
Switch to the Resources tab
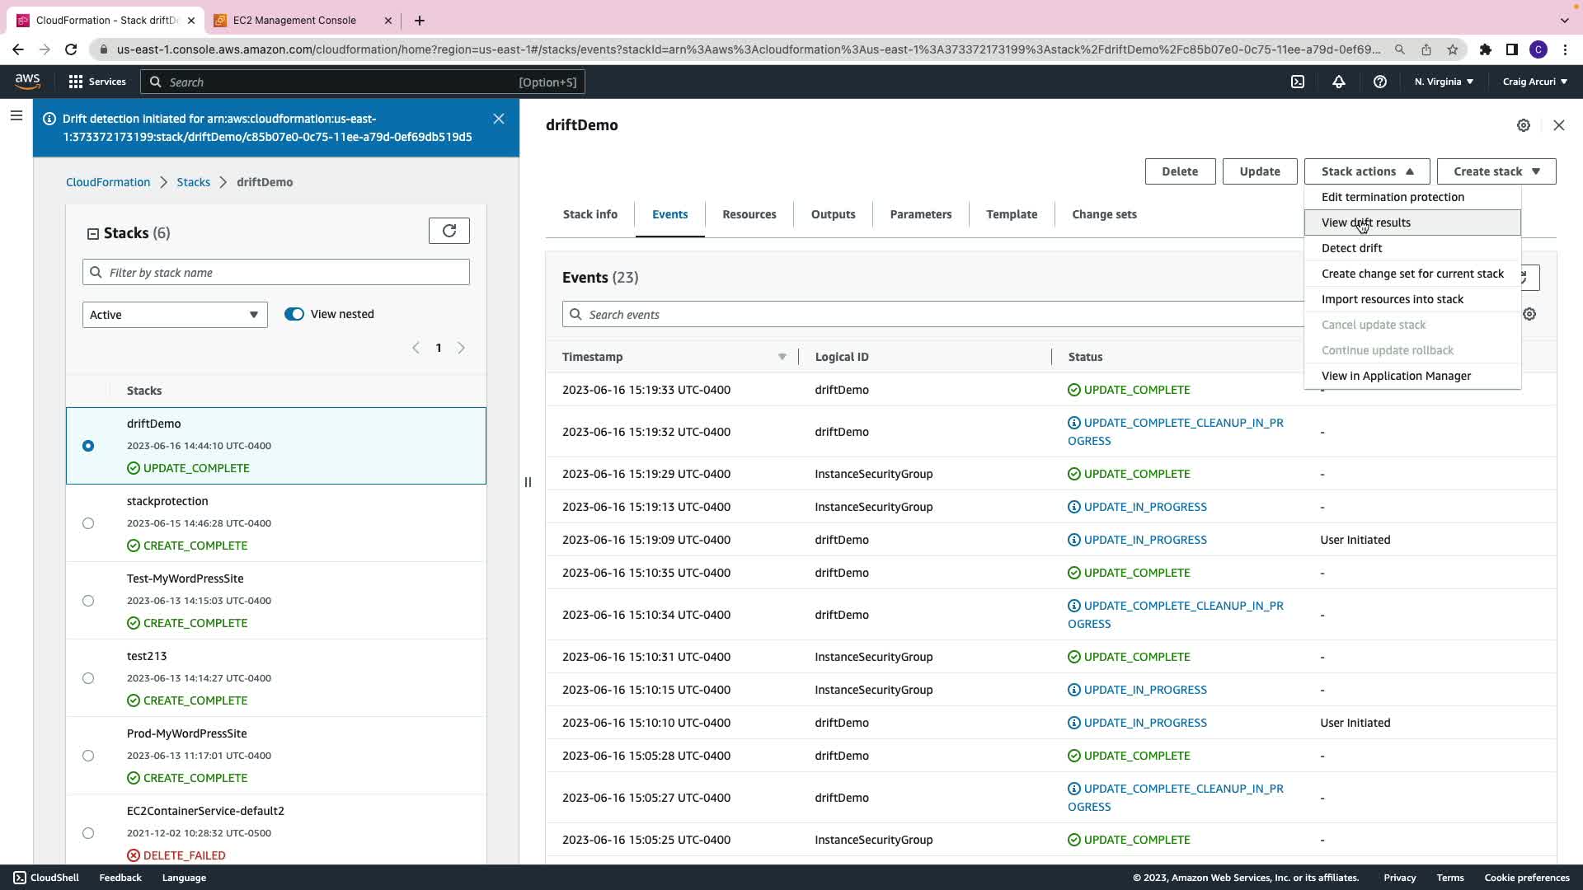749,214
